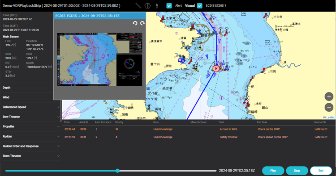The width and height of the screenshot is (336, 176).
Task: Uncheck the Alert checkbox
Action: [x=169, y=6]
